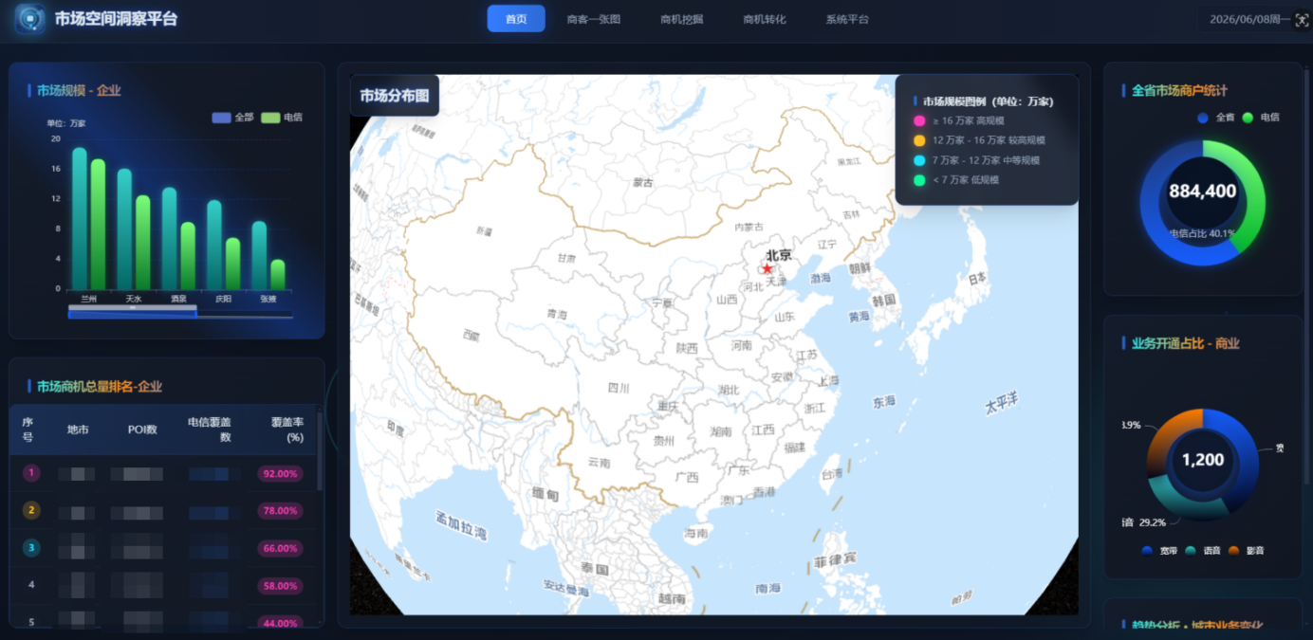Click rank 2 badge in ranking table

pyautogui.click(x=31, y=511)
